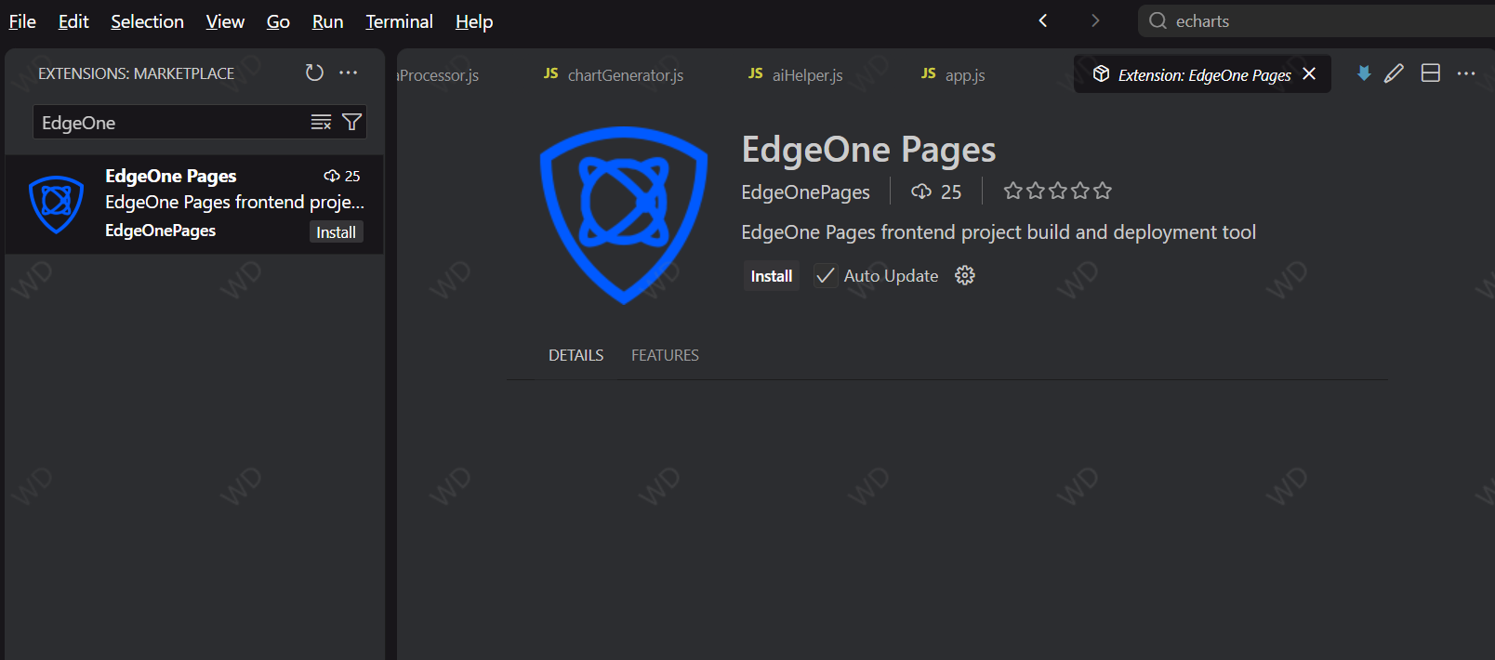Click the extension description text in detail
1495x660 pixels.
pos(999,232)
